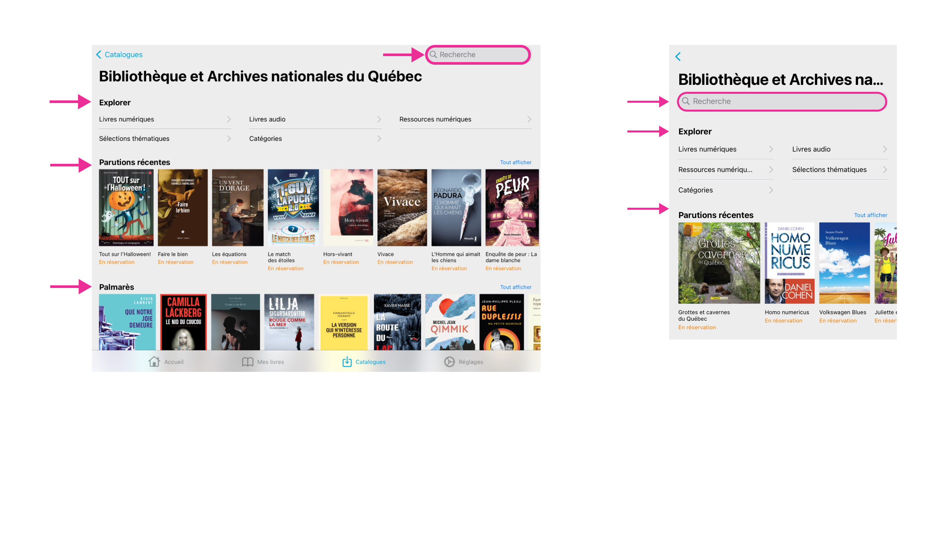Open Ressources numériques row in the left screen
Viewport: 952px width, 535px height.
(465, 119)
